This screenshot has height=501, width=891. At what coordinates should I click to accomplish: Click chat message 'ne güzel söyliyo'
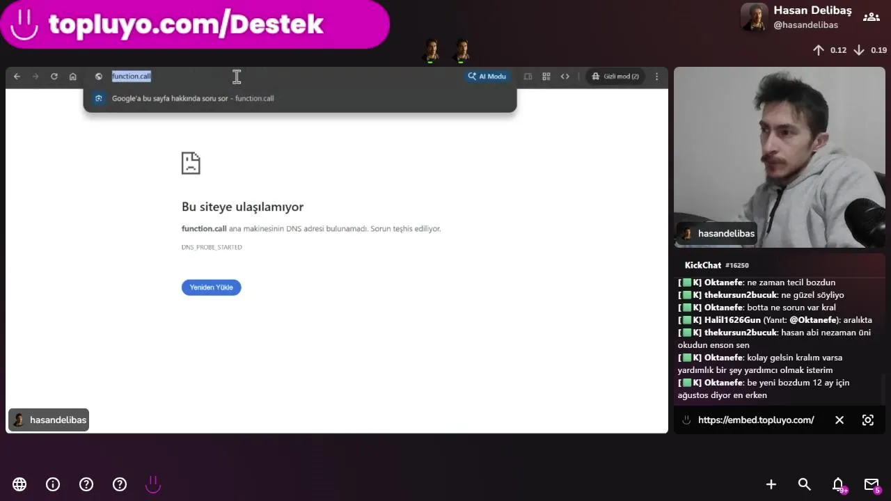coord(813,295)
